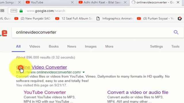Click the YouTube favicon on YouTube tab
This screenshot has width=184, height=103.
coord(28,2)
